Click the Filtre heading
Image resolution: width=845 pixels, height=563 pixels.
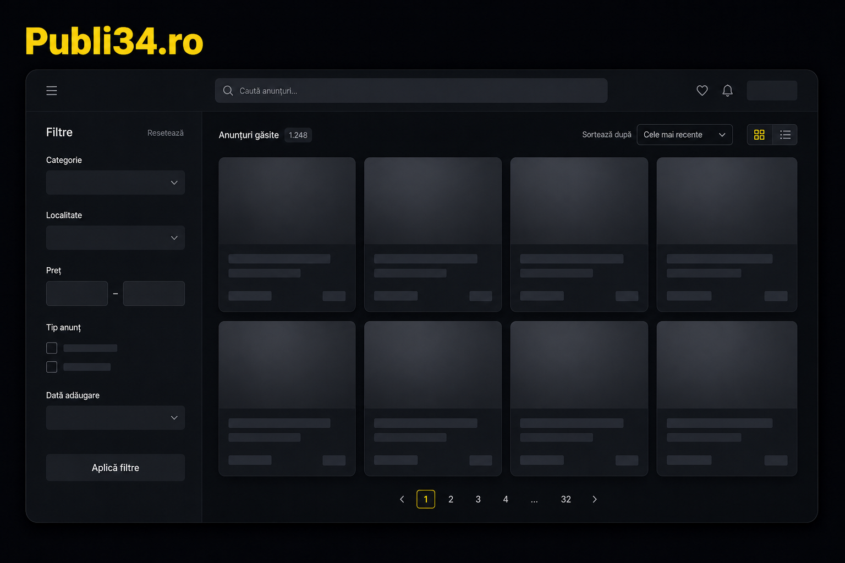tap(59, 133)
